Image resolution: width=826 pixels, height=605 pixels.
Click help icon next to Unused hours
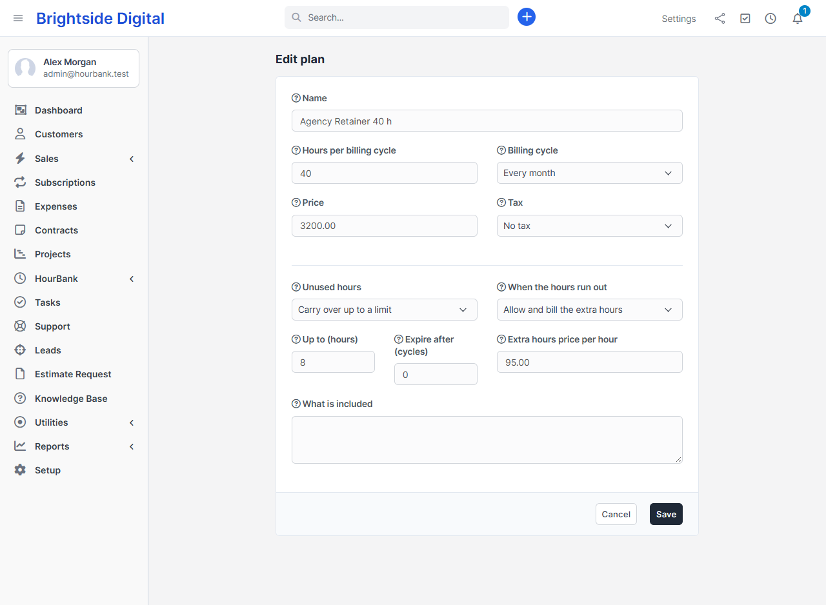point(296,287)
